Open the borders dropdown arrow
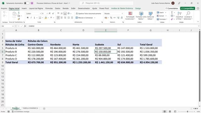 pos(42,18)
